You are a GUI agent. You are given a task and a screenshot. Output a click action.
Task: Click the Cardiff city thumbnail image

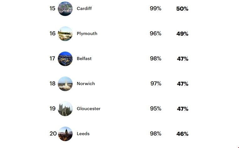65,9
